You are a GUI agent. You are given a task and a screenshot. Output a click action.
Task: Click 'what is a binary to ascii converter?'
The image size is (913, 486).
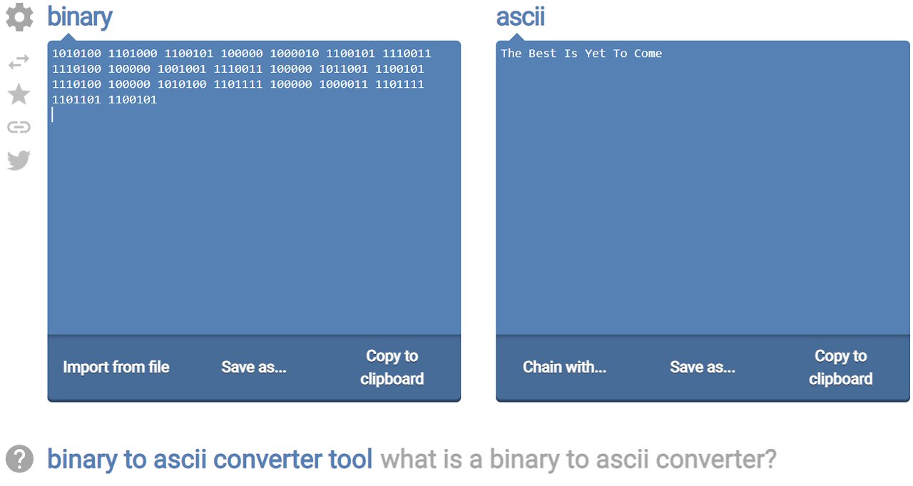578,459
